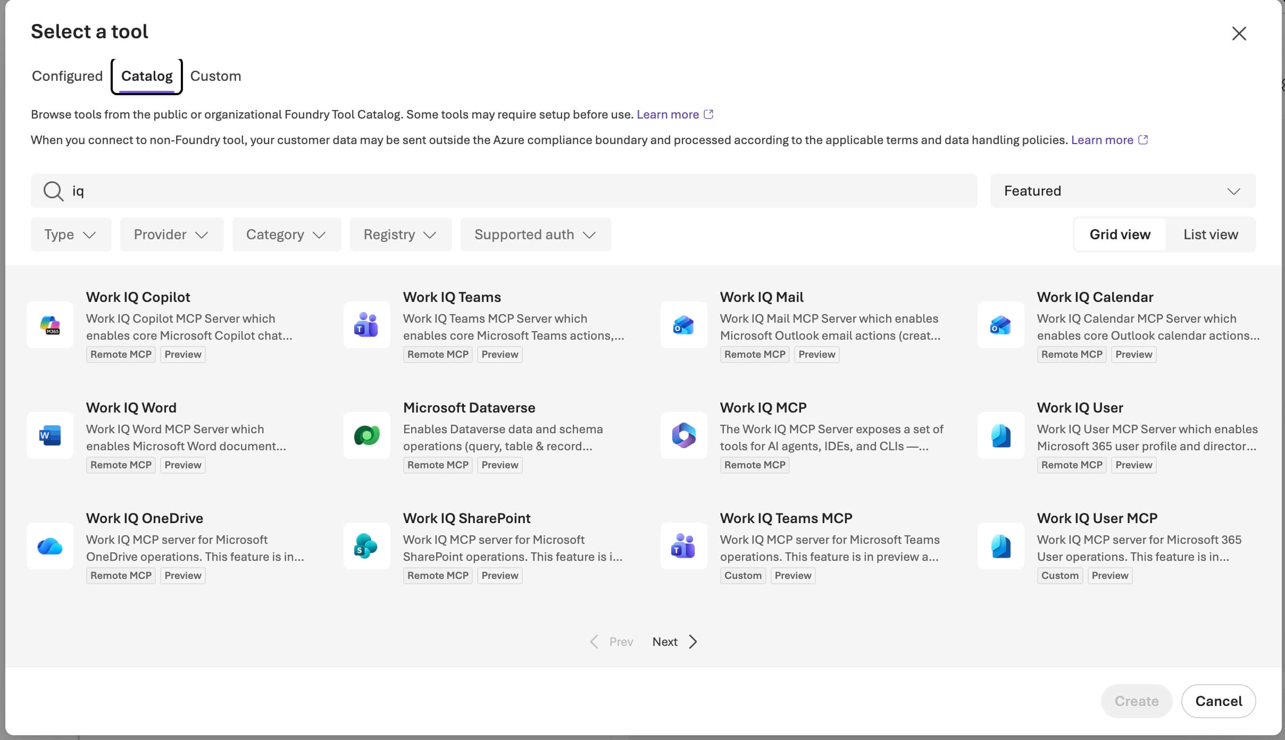The image size is (1285, 740).
Task: Click the Work IQ SharePoint icon
Action: point(366,546)
